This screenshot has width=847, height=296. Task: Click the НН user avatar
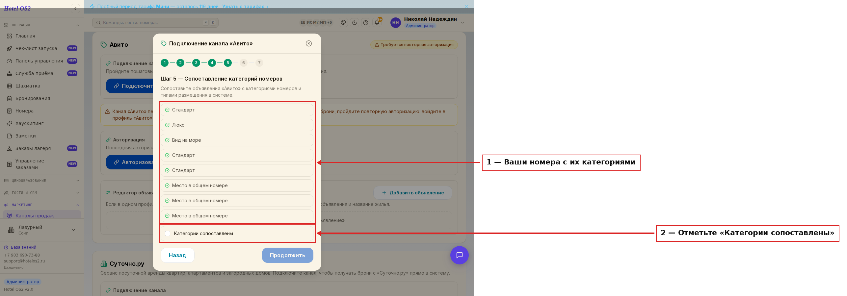[x=395, y=23]
